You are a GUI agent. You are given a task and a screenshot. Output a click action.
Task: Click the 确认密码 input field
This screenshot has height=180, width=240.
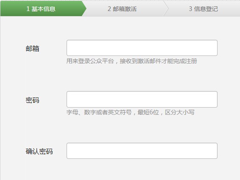[142, 151]
